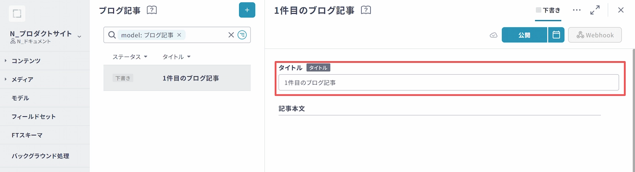Open the search filter options icon
Screen dimensions: 635x172
click(242, 35)
